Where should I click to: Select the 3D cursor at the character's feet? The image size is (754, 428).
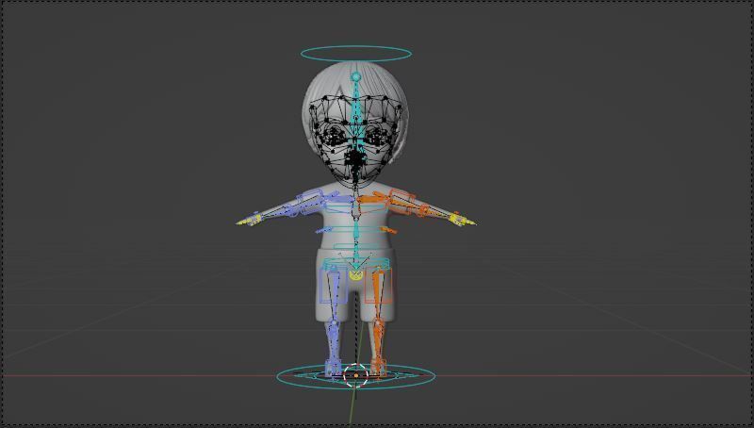tap(356, 375)
